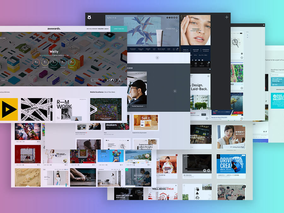This screenshot has width=284, height=213.
Task: Click the up chevron in grey window
Action: coord(247,35)
